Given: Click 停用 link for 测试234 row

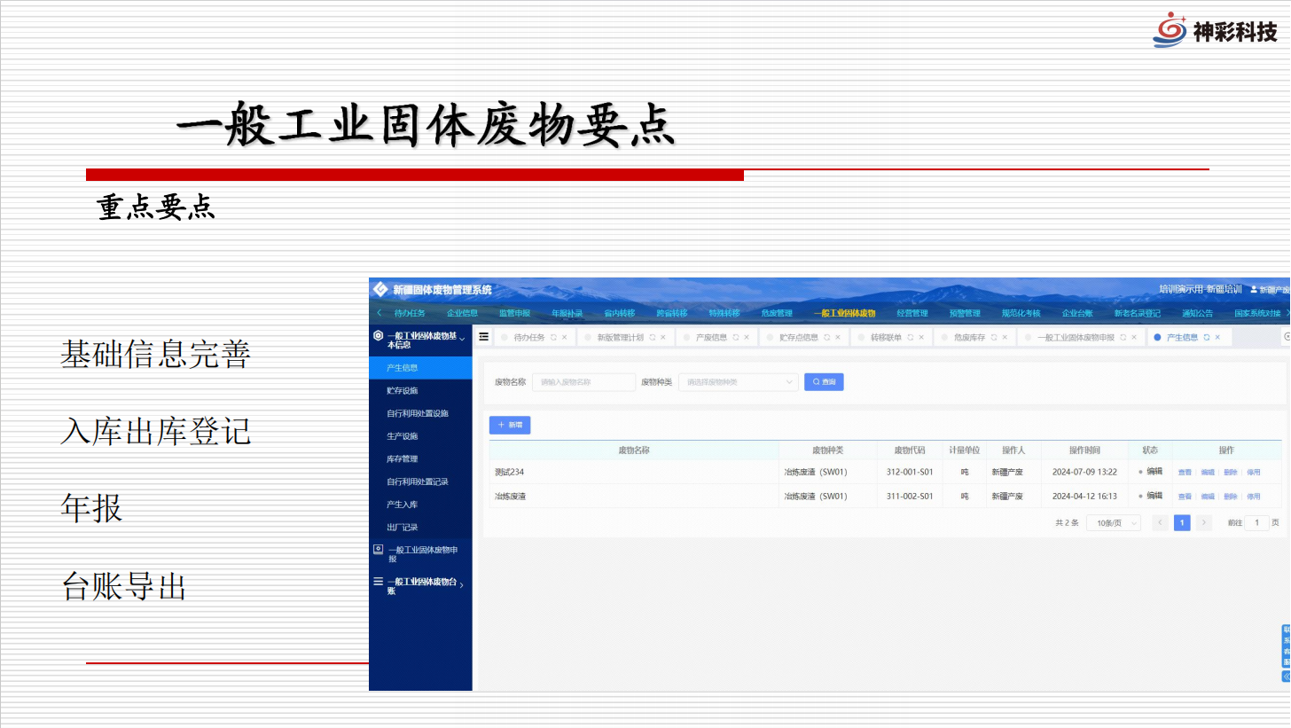Looking at the screenshot, I should coord(1253,473).
